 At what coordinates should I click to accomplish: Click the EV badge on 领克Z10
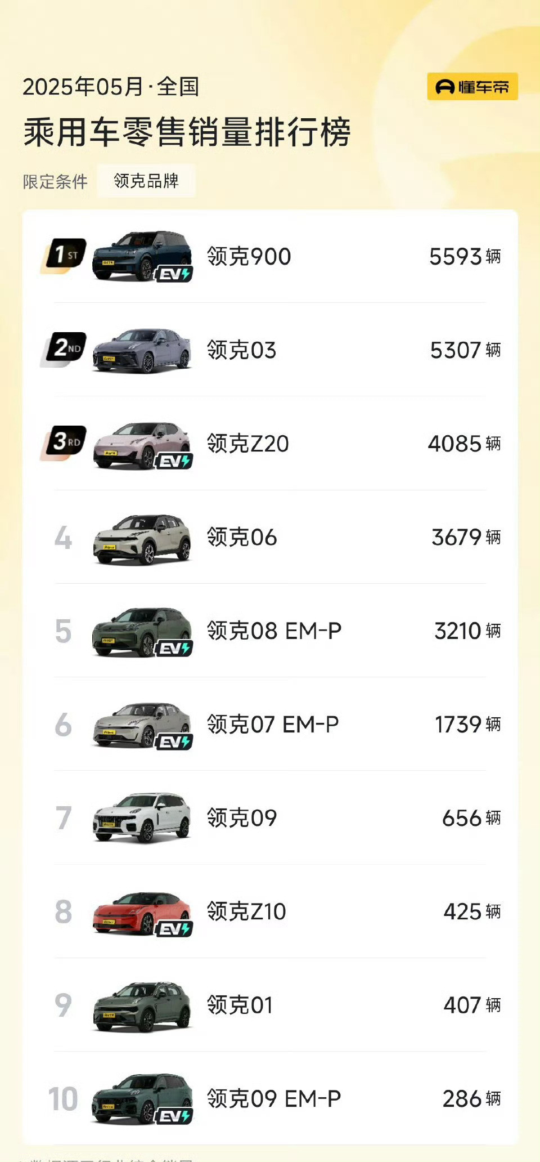(x=174, y=928)
